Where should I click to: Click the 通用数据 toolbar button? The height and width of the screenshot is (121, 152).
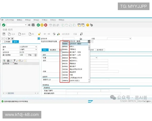66,34
